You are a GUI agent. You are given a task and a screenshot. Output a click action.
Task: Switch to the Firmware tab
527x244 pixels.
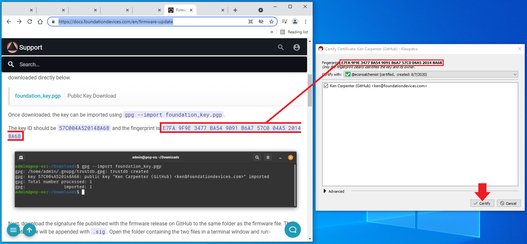(180, 10)
